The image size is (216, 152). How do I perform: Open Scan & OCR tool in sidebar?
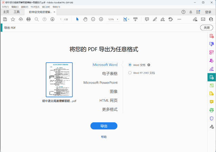tap(212, 110)
